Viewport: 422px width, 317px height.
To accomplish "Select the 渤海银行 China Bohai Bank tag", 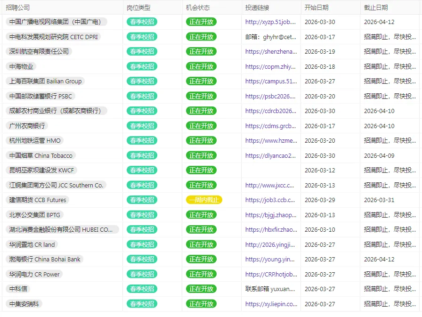I will (x=45, y=259).
